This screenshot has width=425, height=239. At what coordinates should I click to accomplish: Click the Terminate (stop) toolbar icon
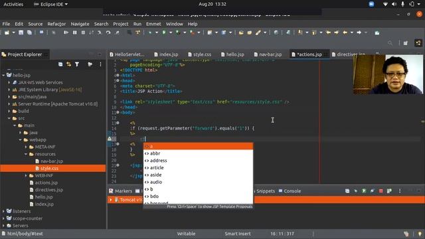pyautogui.click(x=83, y=33)
